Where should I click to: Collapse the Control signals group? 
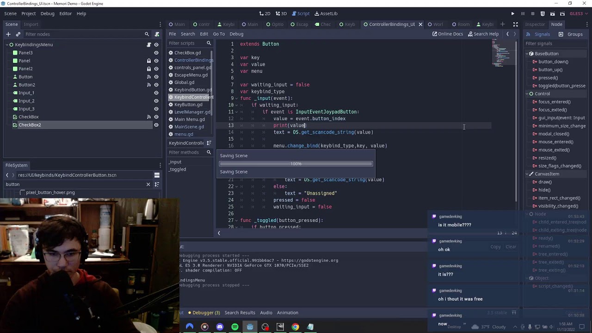click(x=526, y=93)
